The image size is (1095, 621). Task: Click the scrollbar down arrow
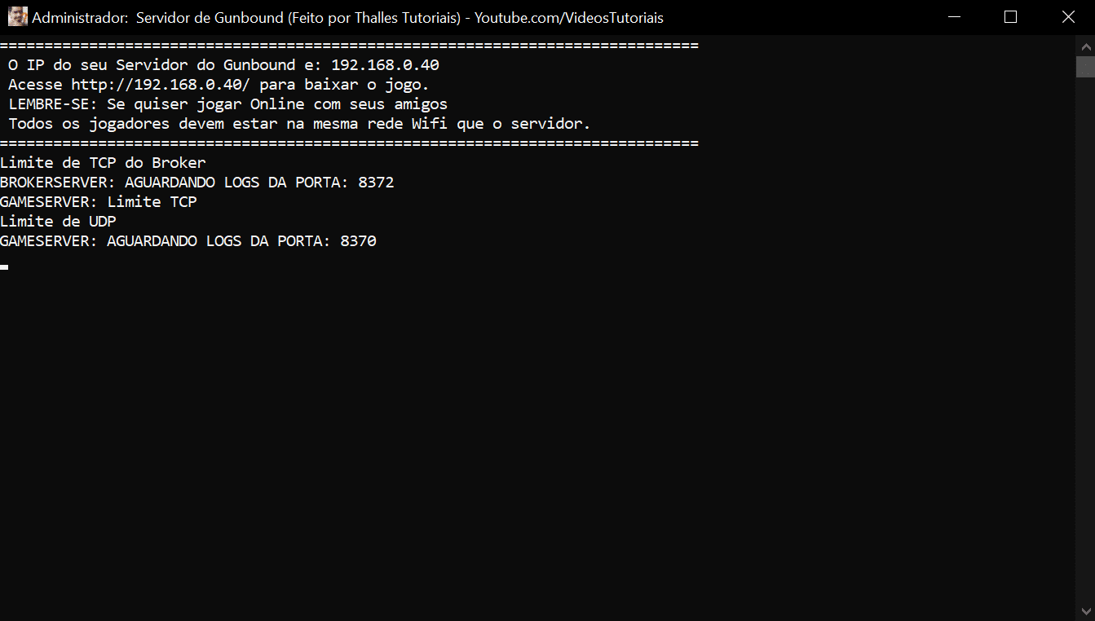(1085, 611)
